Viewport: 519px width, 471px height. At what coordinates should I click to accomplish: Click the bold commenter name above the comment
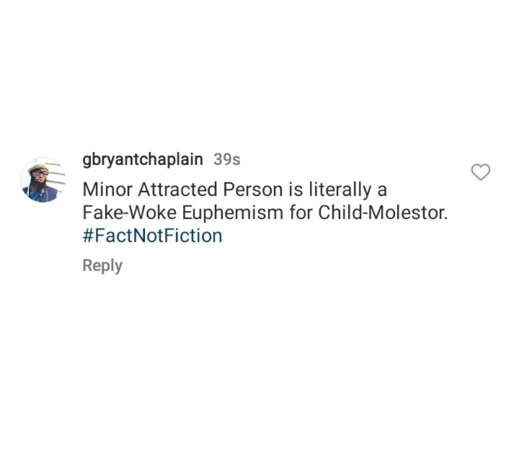pos(143,159)
